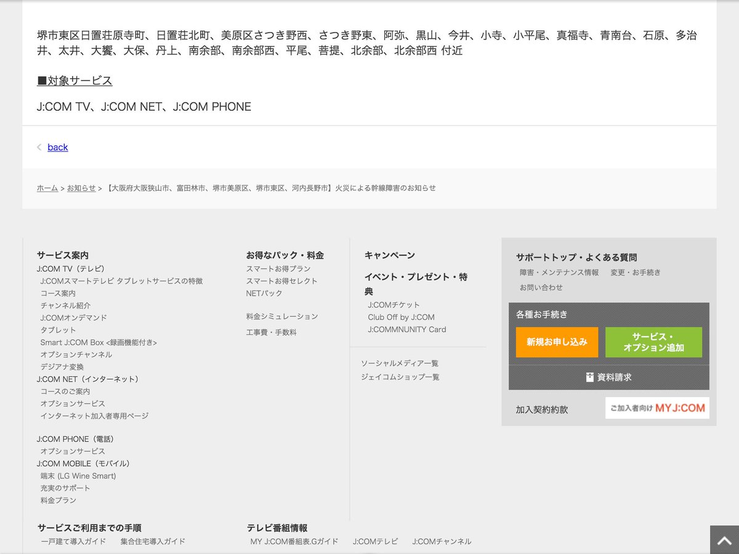This screenshot has height=554, width=739.
Task: Open 一戸建て導入ガイド link
Action: pyautogui.click(x=73, y=542)
